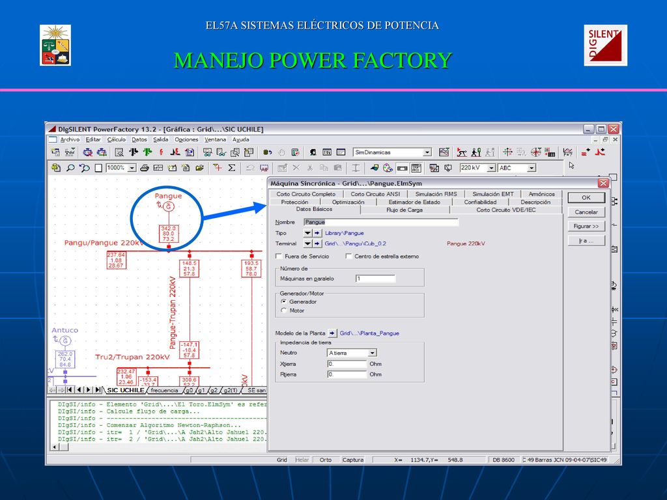Click the database icon with the blue arrow
The height and width of the screenshot is (500, 667).
click(267, 152)
